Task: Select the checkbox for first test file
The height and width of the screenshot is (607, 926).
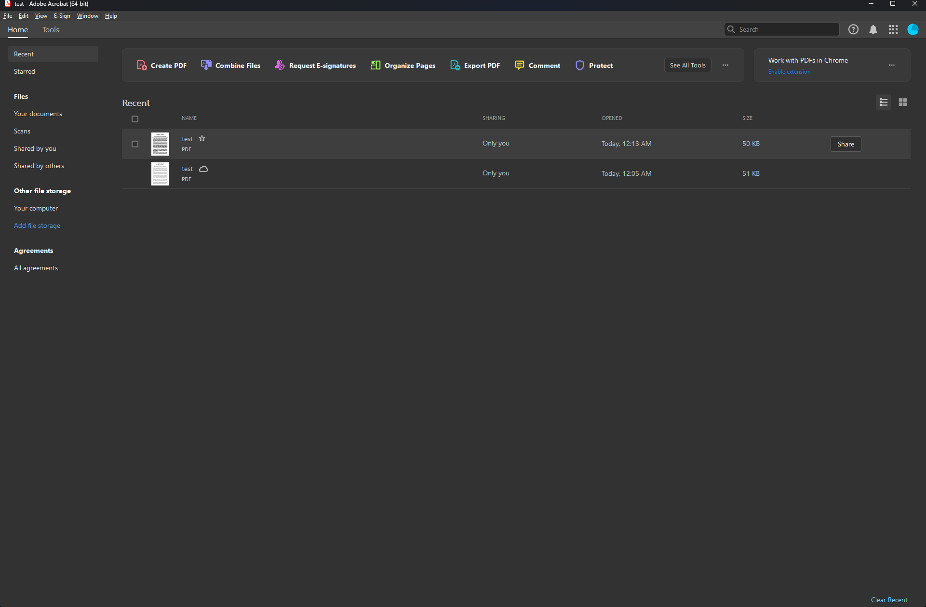Action: point(135,144)
